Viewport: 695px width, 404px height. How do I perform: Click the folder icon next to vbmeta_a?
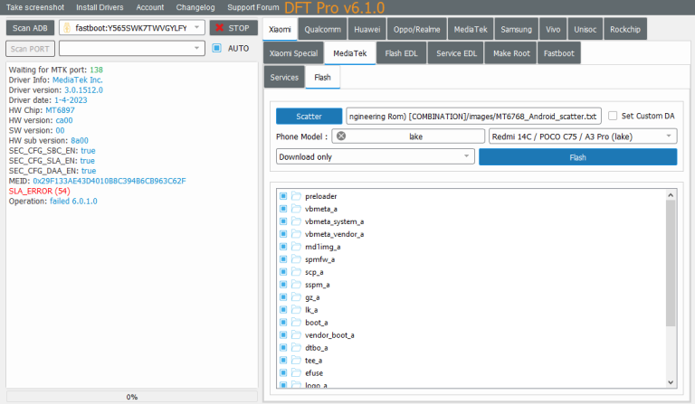coord(296,209)
